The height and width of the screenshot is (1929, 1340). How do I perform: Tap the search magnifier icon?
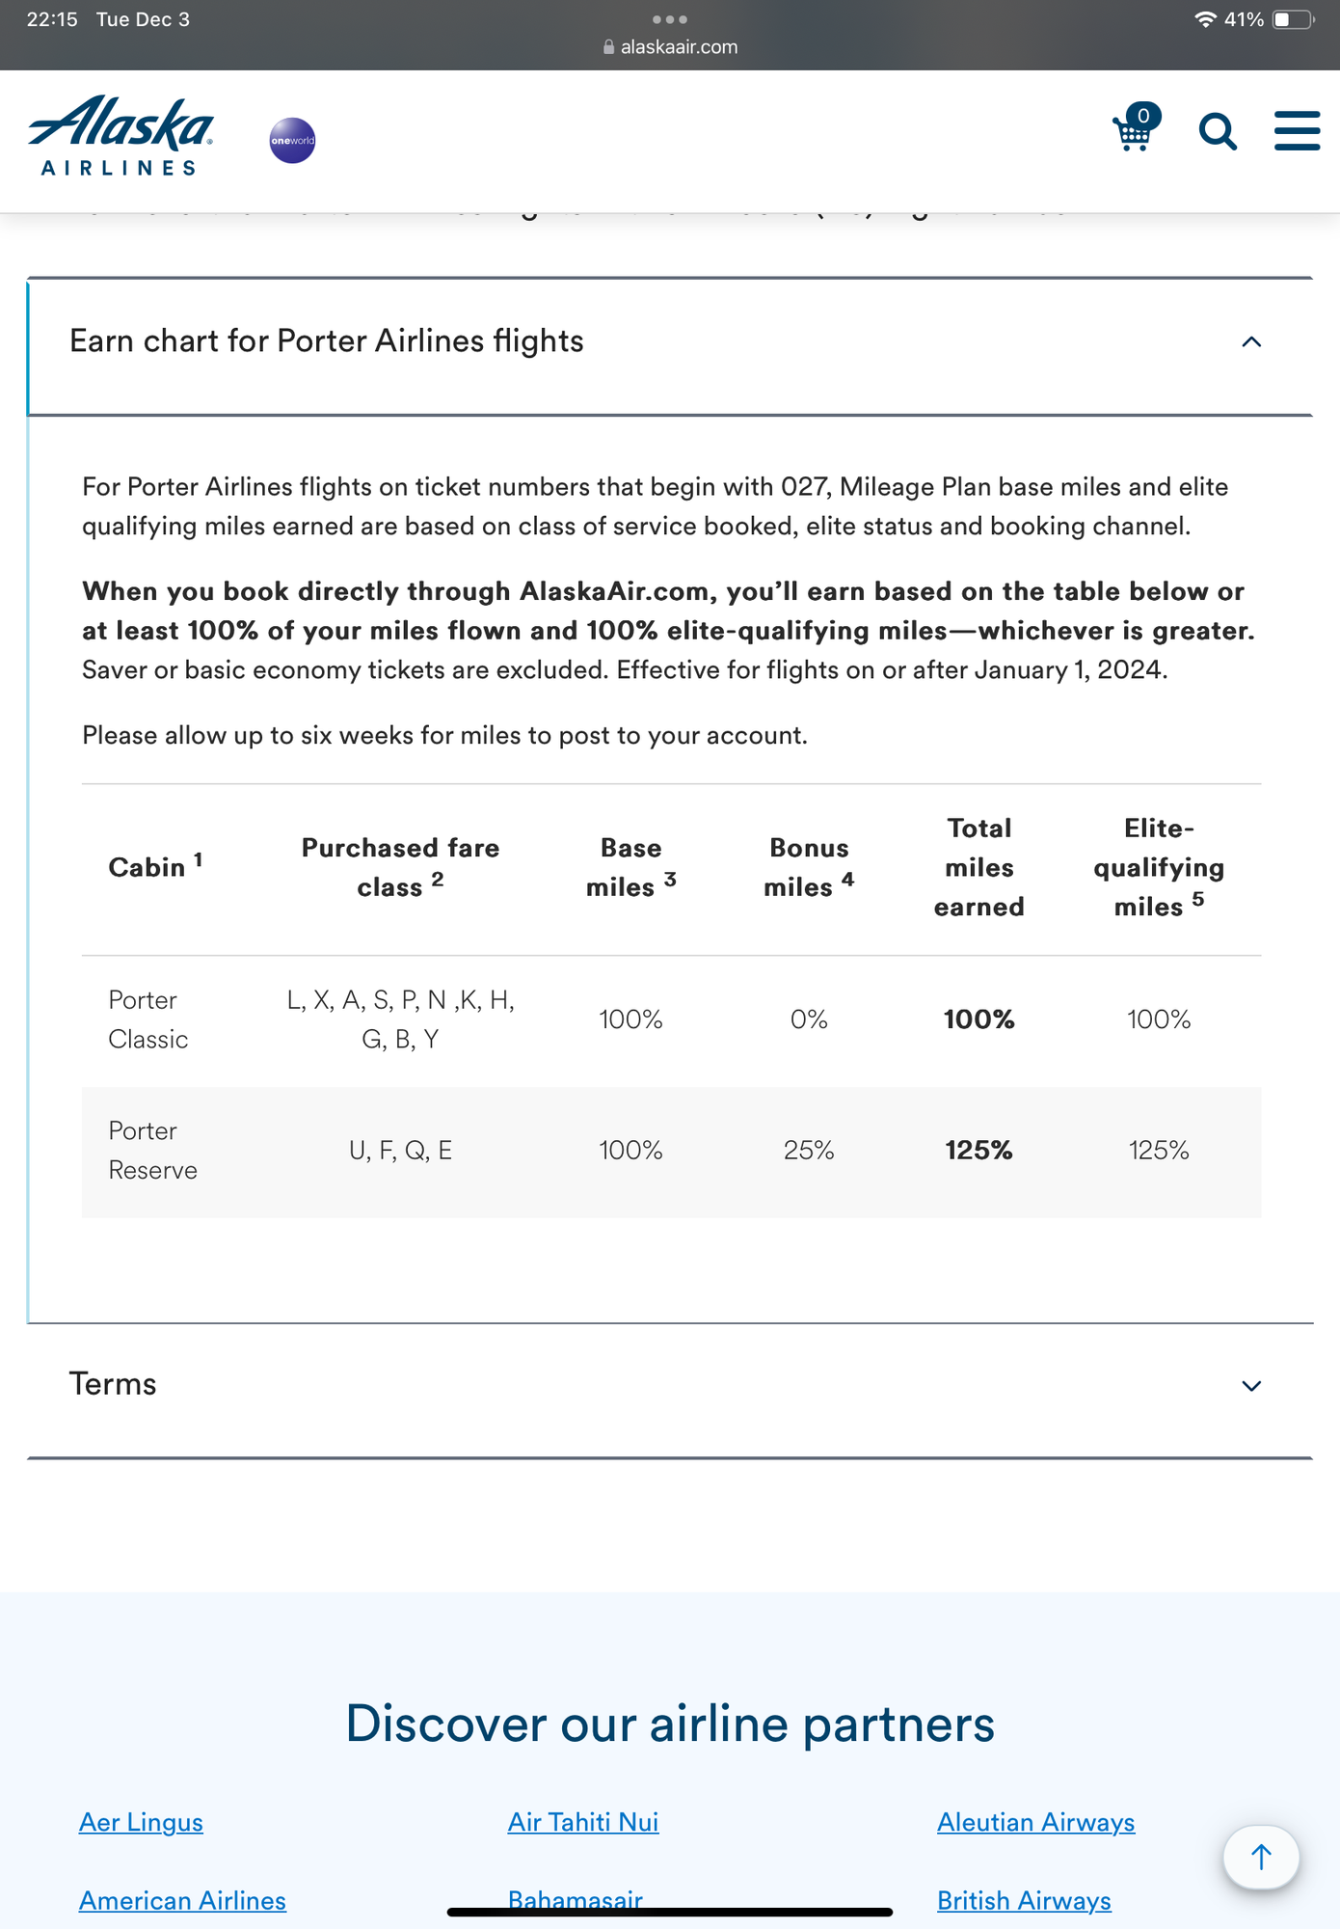coord(1218,131)
